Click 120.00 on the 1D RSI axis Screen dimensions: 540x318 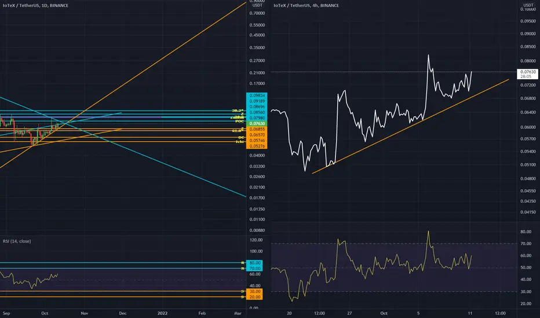(256, 240)
